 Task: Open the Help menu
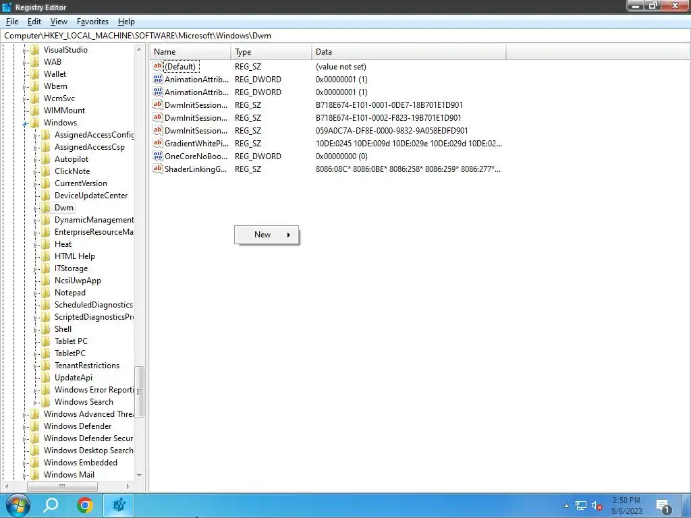(126, 22)
